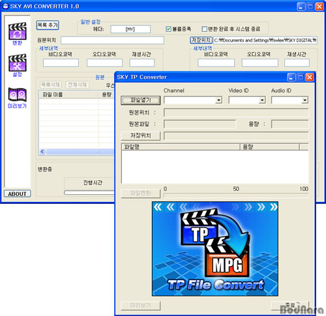Click the 파일열기 open file button

[141, 100]
